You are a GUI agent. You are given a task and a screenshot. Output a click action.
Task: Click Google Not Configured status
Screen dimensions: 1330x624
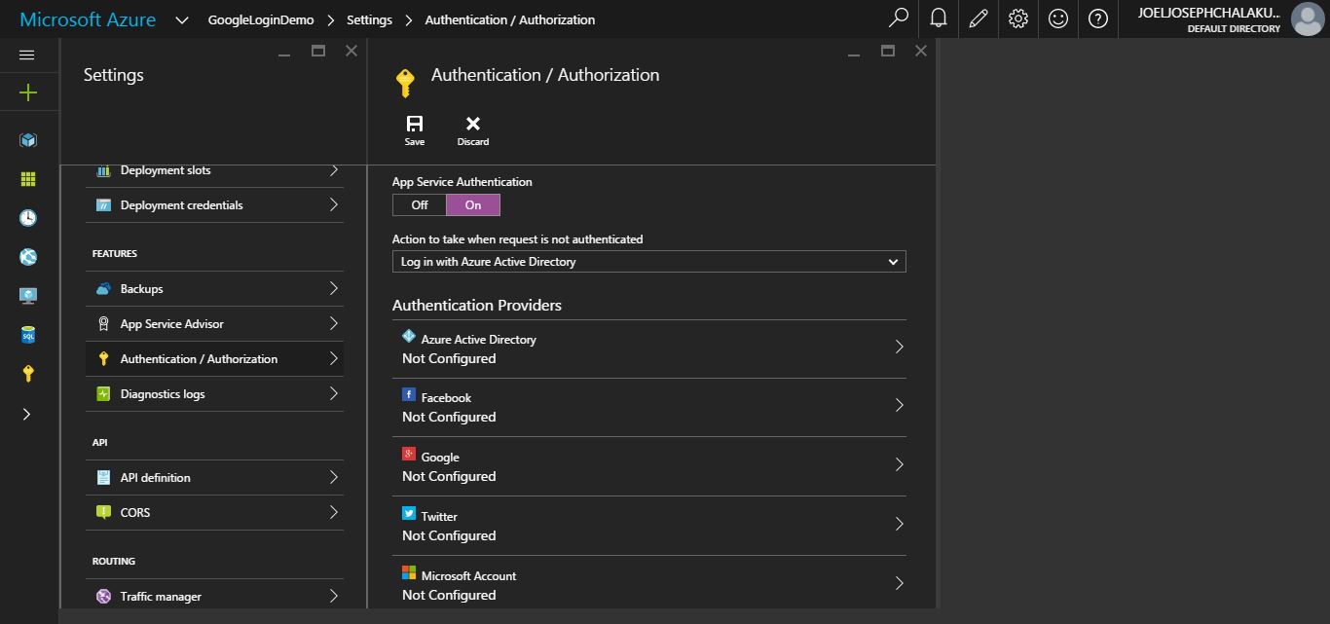pyautogui.click(x=449, y=476)
